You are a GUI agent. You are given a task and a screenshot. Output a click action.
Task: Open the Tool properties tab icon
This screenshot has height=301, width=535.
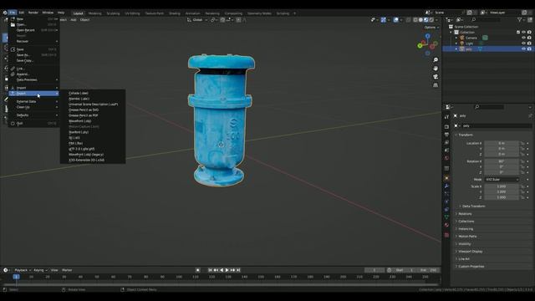446,117
